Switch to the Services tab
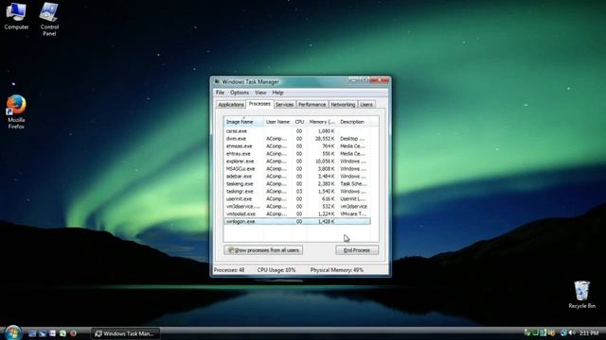 (x=284, y=105)
